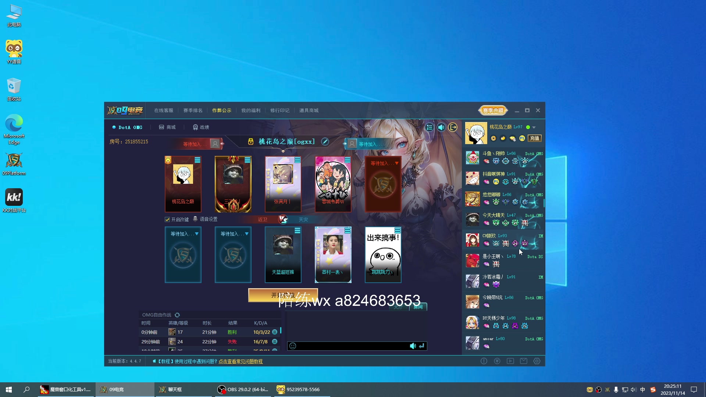Open menu on 蓉城韦爵爷 player card
The image size is (706, 397).
click(x=347, y=160)
